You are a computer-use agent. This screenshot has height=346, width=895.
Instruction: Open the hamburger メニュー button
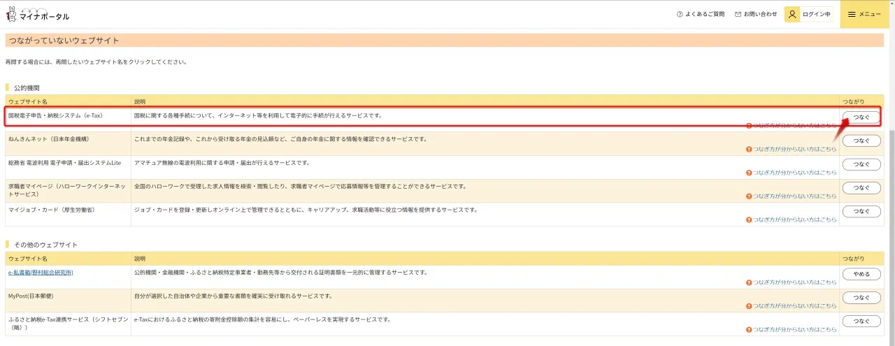(x=864, y=15)
